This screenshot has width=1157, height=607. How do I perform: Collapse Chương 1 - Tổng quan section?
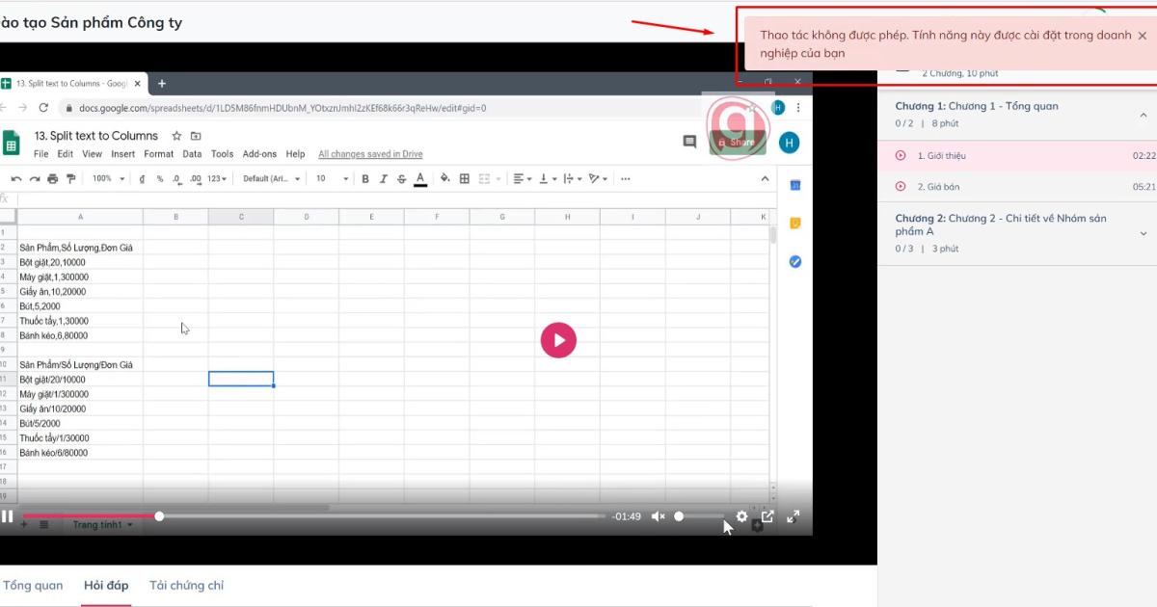[x=1144, y=115]
